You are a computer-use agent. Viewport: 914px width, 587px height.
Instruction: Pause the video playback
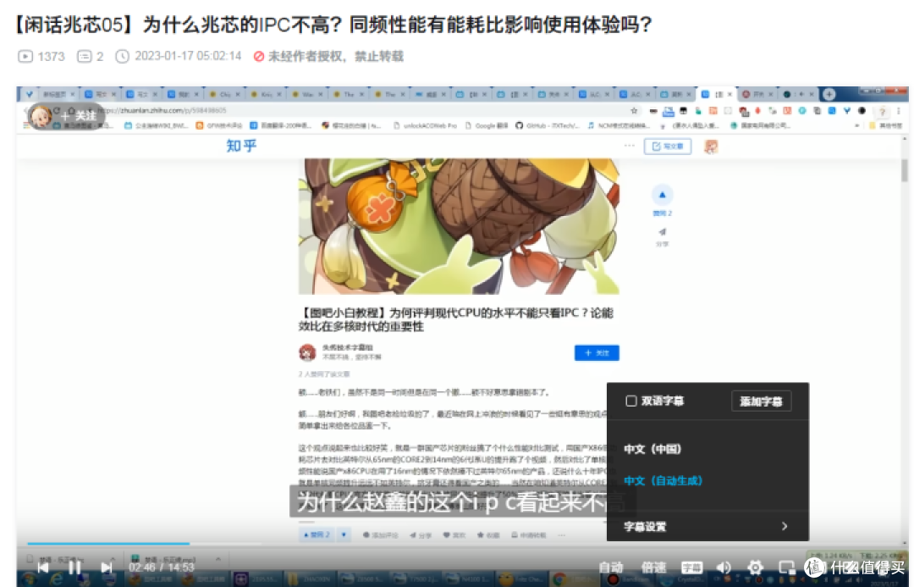click(x=74, y=567)
